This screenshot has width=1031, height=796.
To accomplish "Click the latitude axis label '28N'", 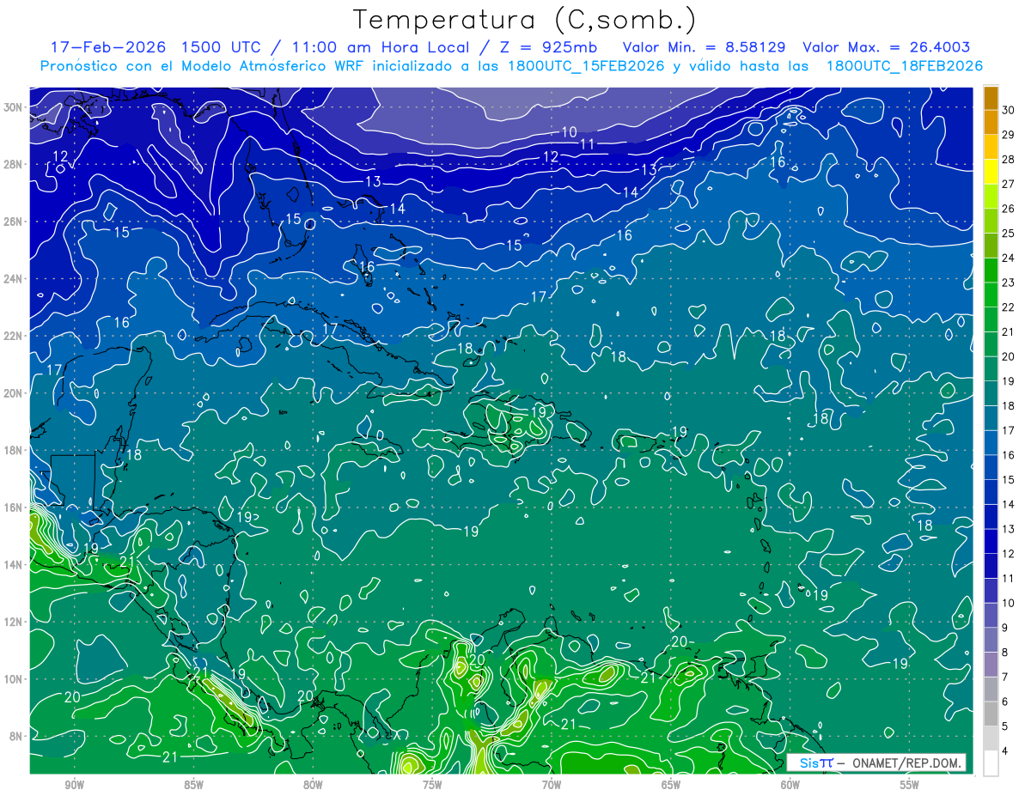I will pos(13,164).
